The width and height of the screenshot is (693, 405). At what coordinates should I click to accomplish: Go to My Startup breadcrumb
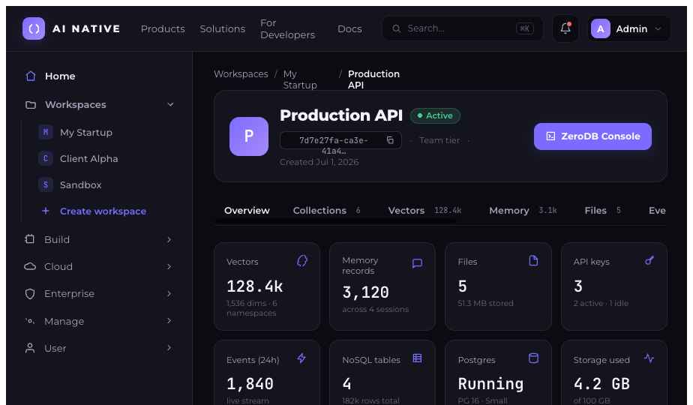[x=300, y=79]
